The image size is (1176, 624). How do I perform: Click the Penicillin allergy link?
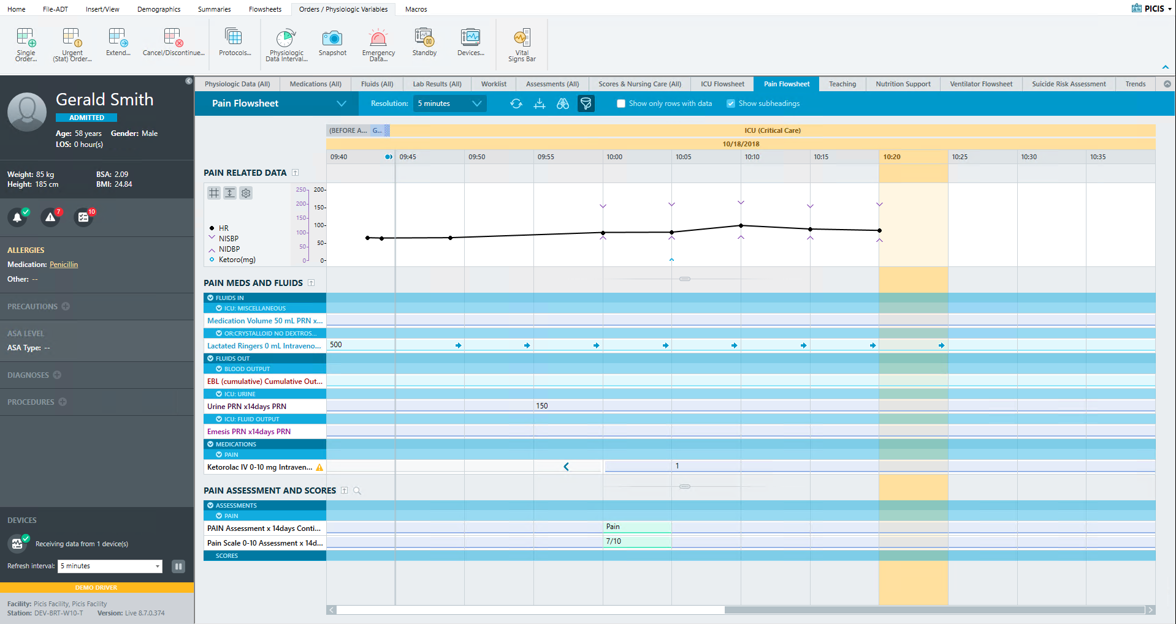[64, 265]
